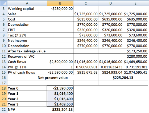Click Cash flows $1,469,650.00 in row 13
The height and width of the screenshot is (113, 149).
tap(135, 62)
